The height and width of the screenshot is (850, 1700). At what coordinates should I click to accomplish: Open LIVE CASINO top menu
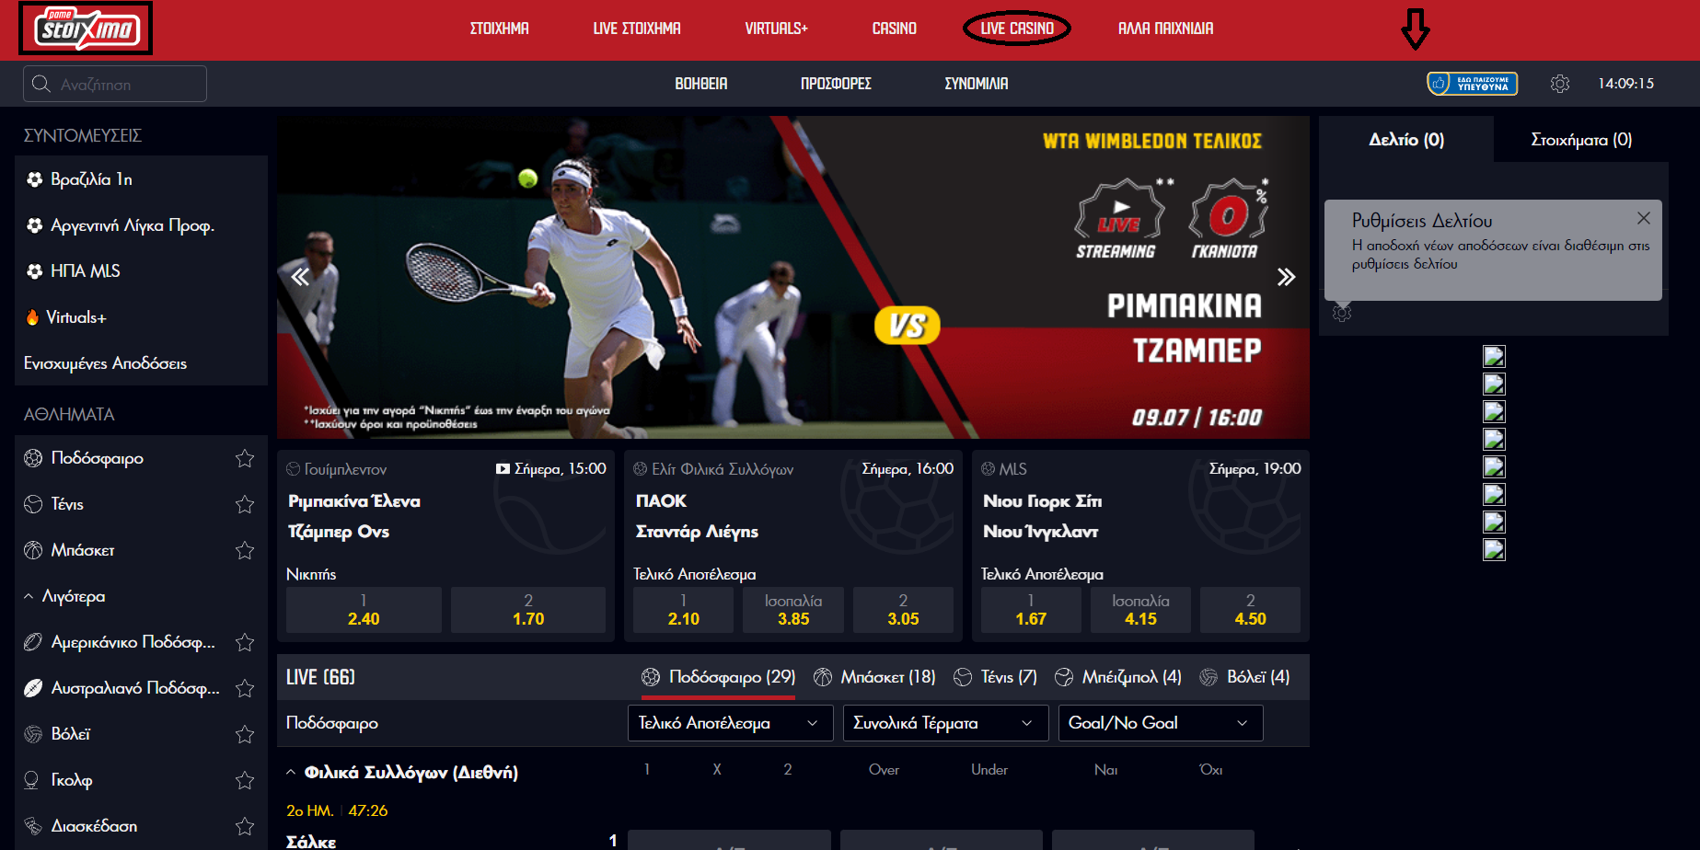pyautogui.click(x=1017, y=29)
